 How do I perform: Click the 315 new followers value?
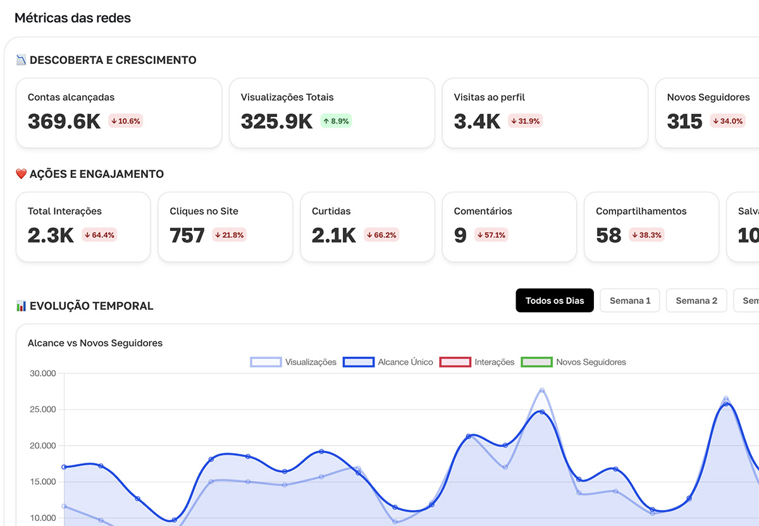click(x=684, y=121)
